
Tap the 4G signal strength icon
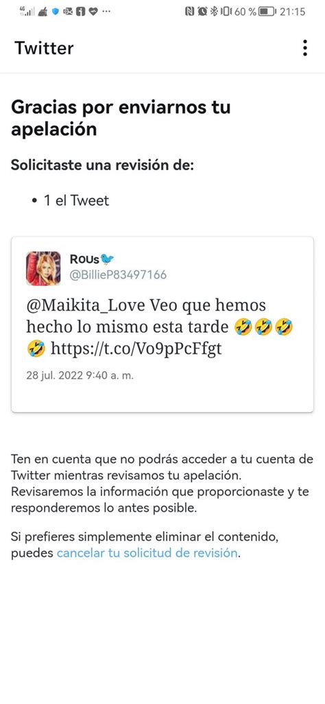[27, 12]
